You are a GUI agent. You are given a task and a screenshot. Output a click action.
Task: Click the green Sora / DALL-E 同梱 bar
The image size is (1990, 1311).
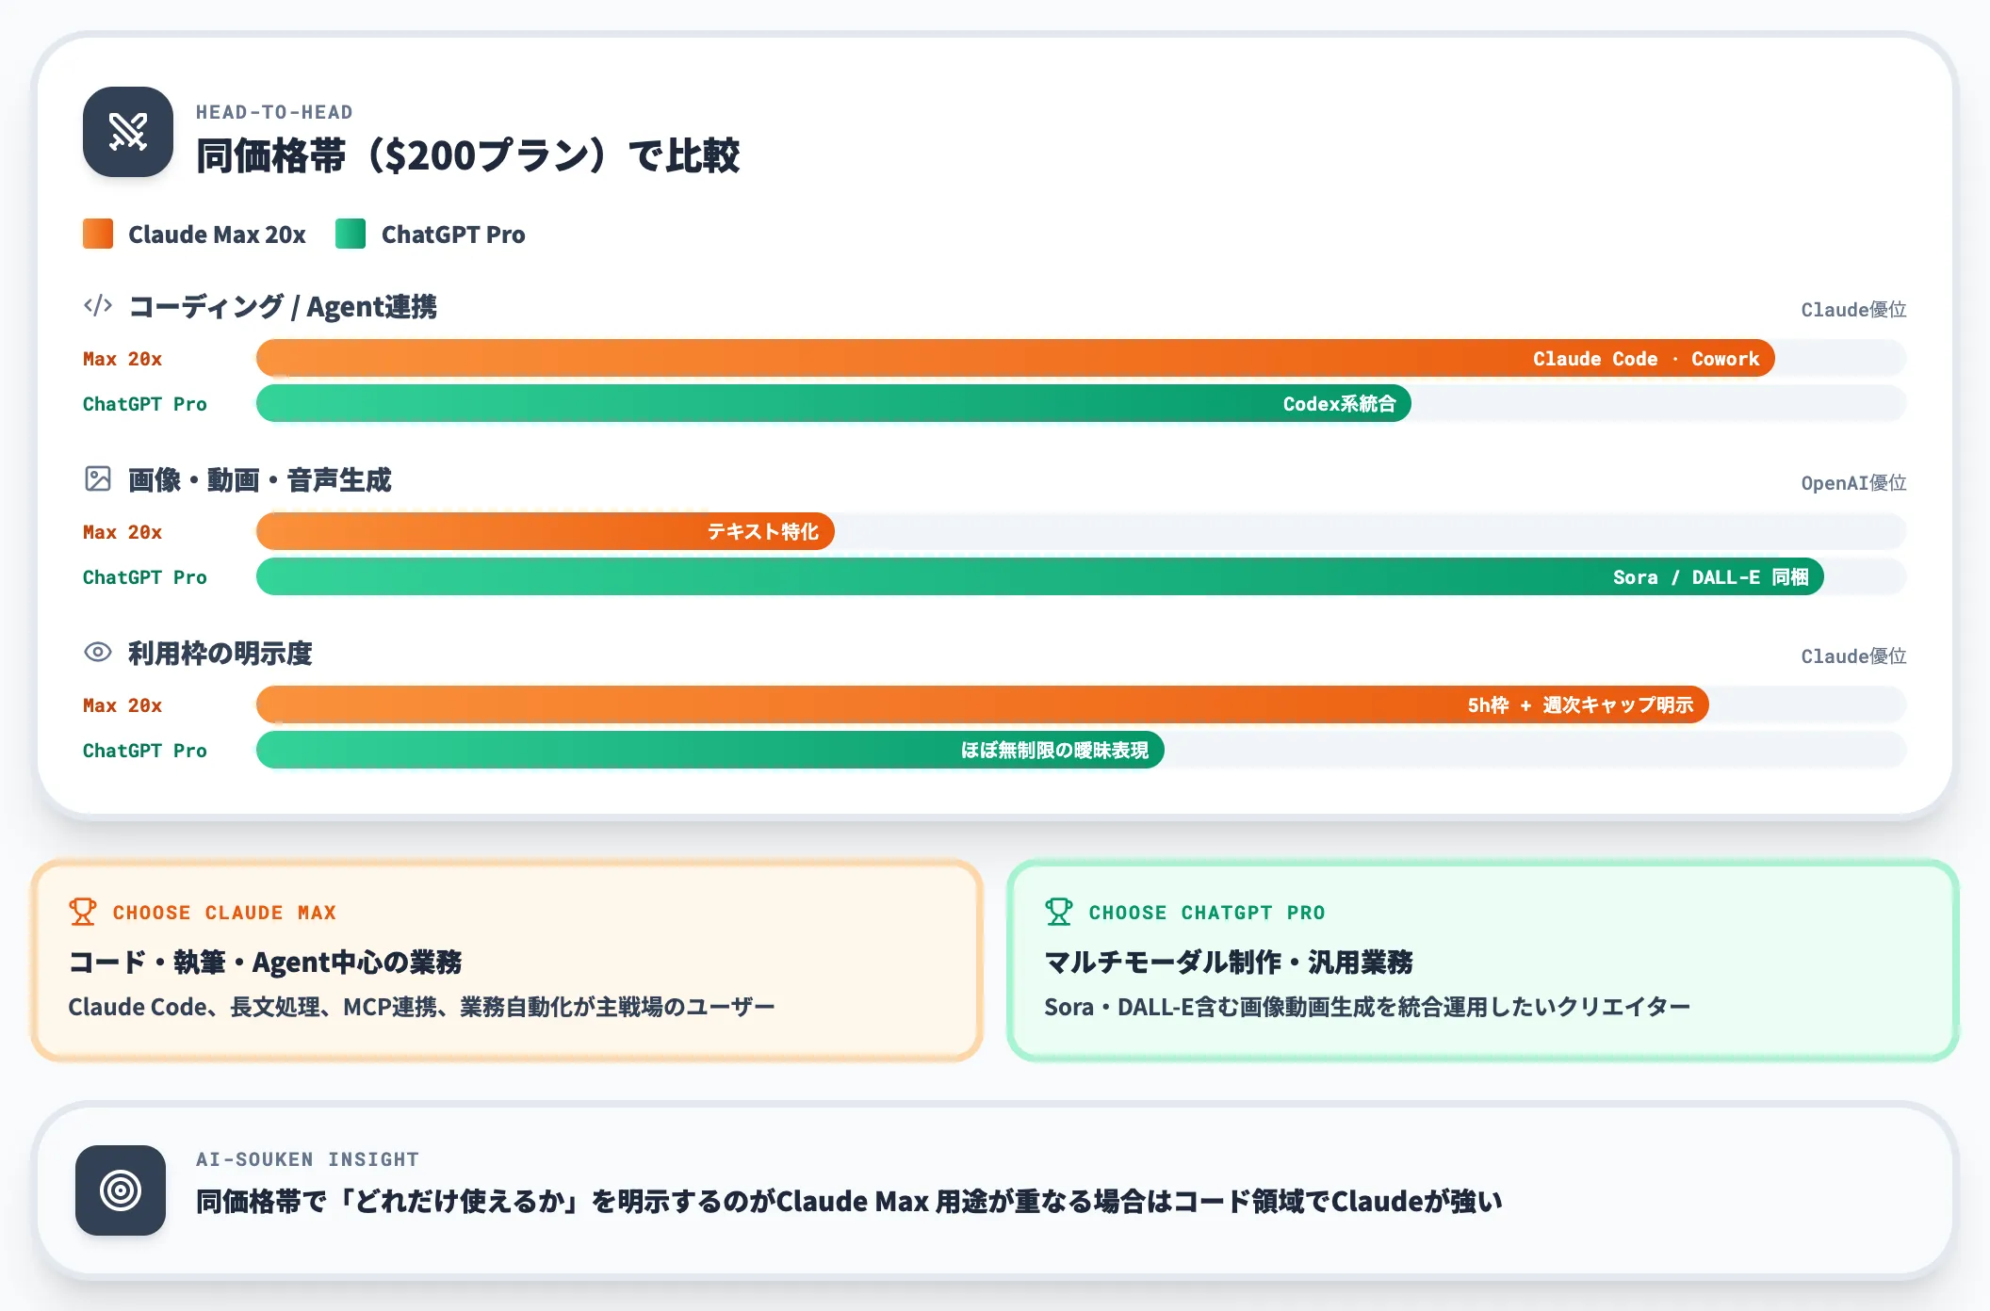[1039, 576]
